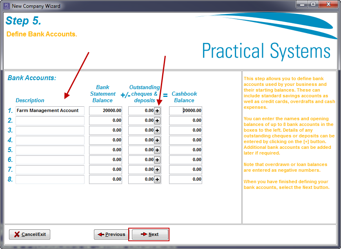Viewport: 341px width, 249px height.
Task: Click row 6 cashbook balance field
Action: pos(185,160)
